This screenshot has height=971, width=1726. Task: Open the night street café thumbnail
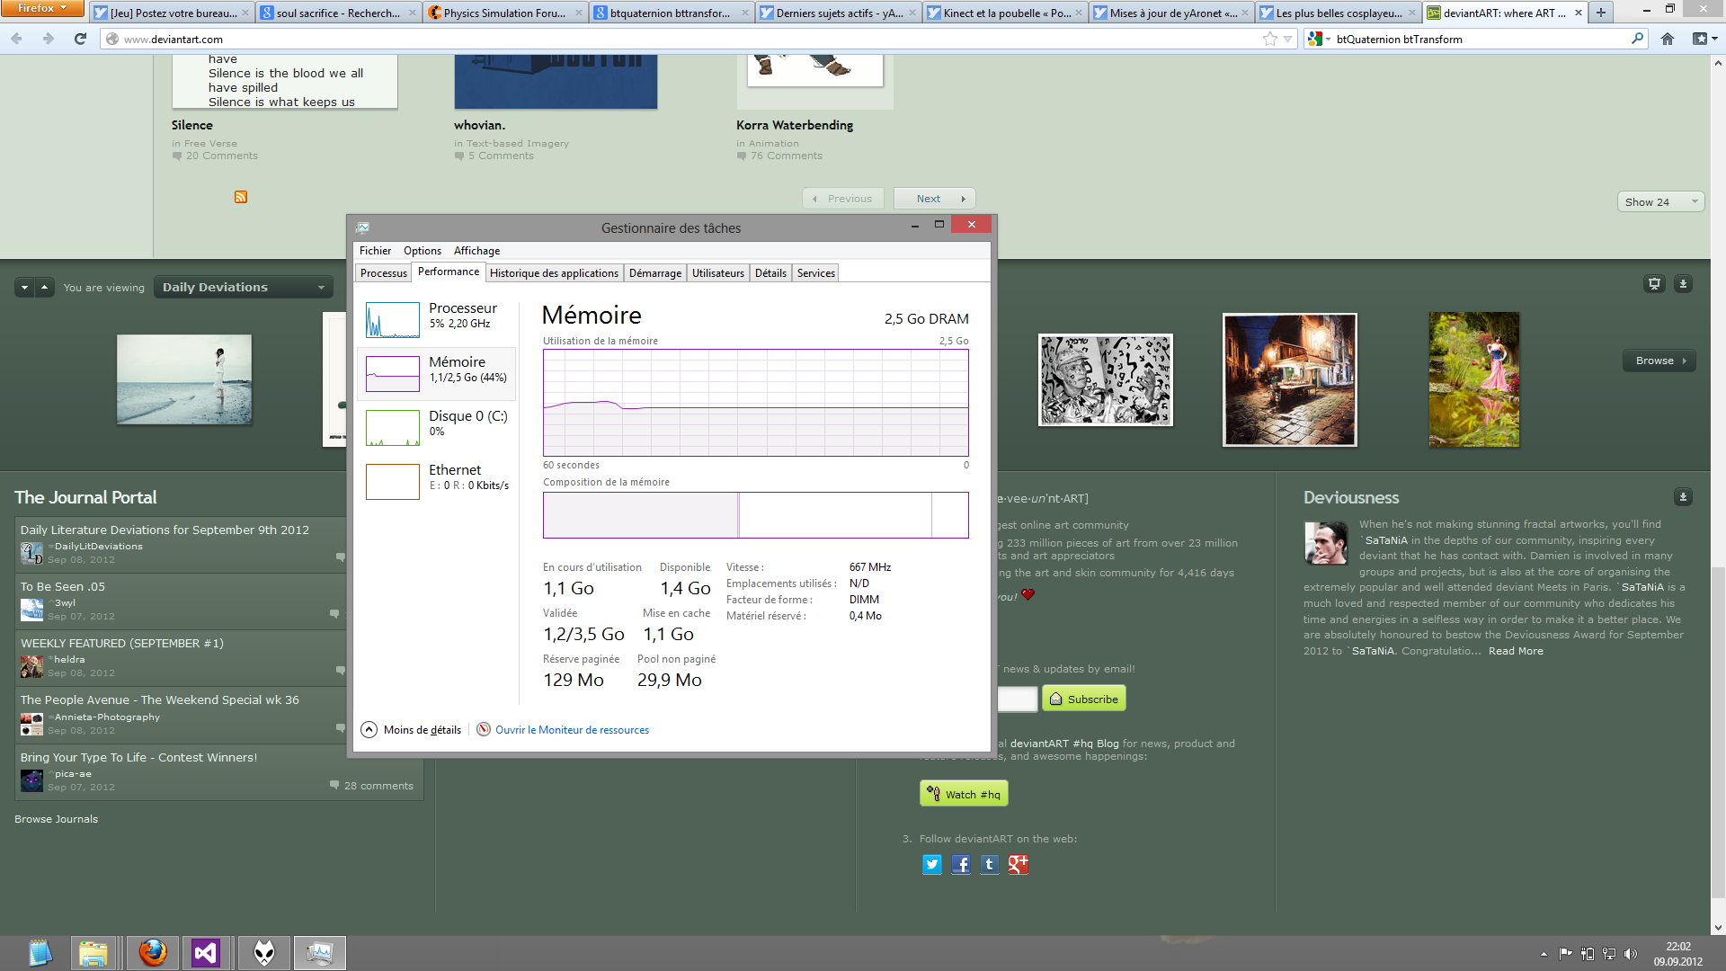click(1289, 379)
